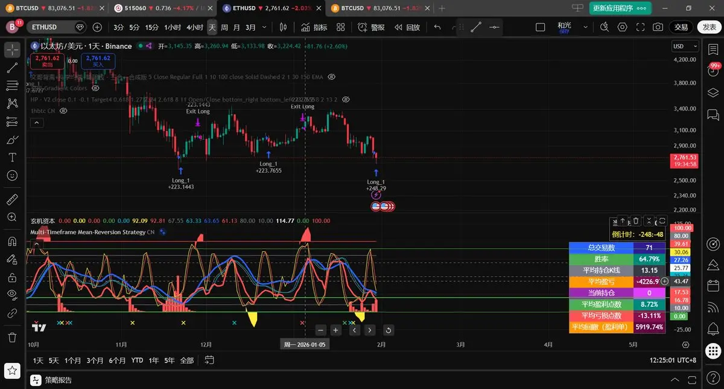Select the 周 weekly timeframe

point(224,27)
